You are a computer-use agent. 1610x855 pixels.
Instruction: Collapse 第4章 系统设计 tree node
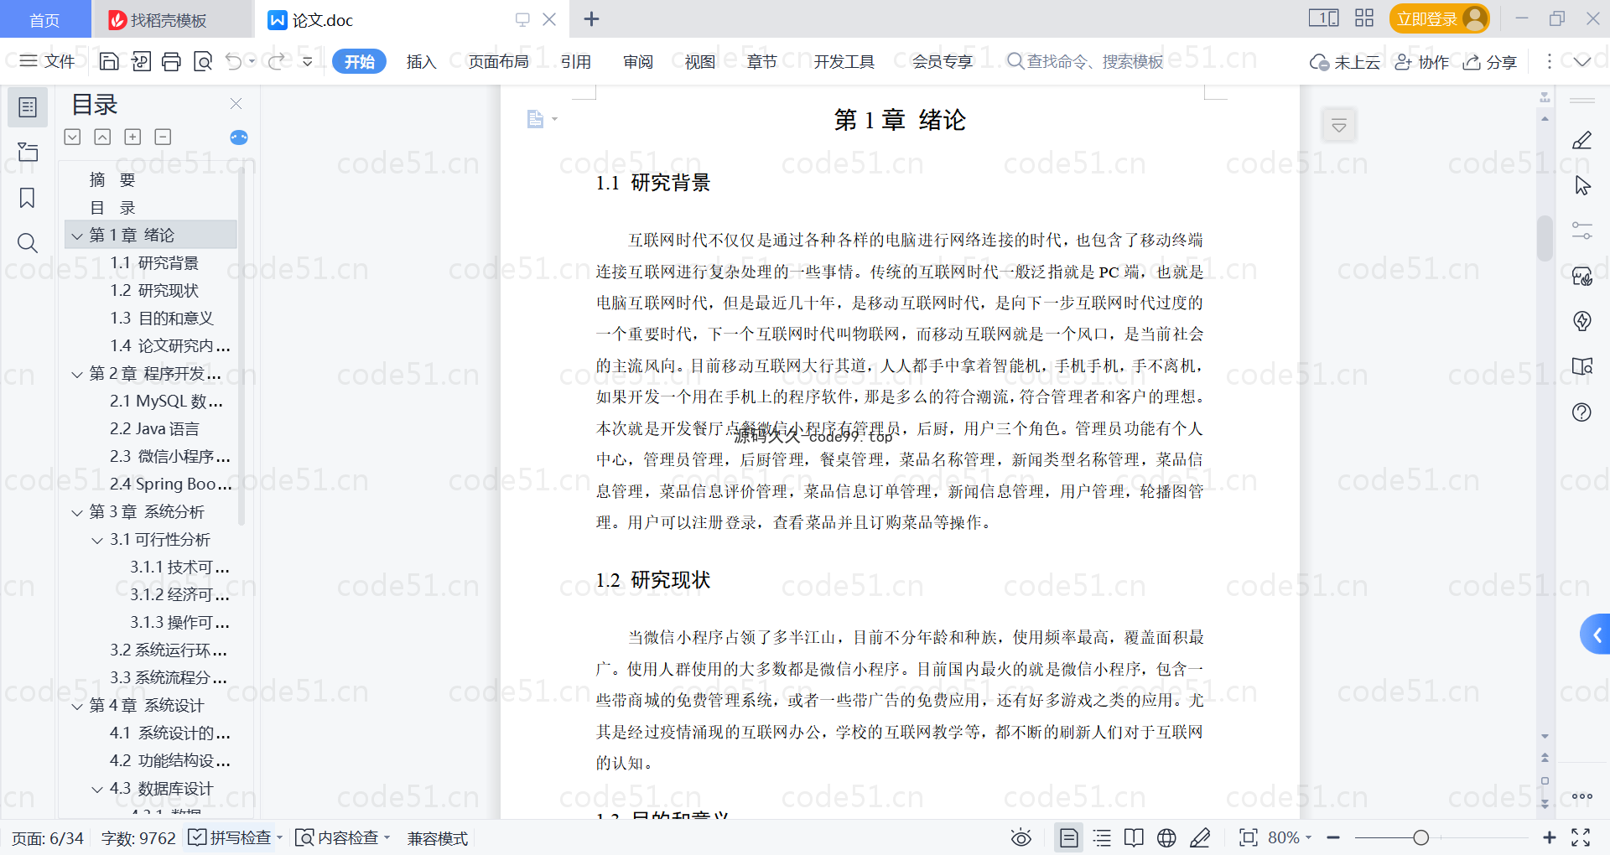(77, 706)
